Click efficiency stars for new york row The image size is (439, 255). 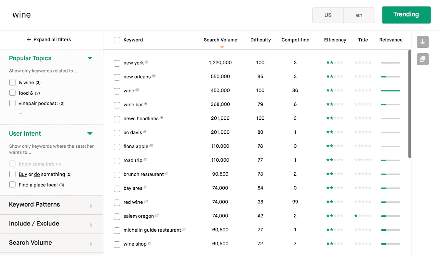click(335, 62)
